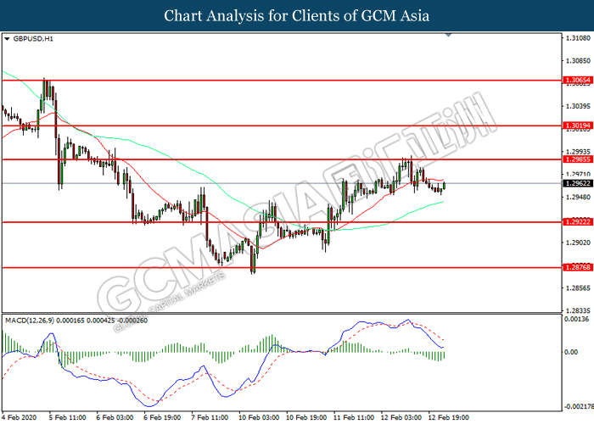Click the 1.28565 price scale value
Viewport: 594px width, 424px height.
pyautogui.click(x=578, y=288)
